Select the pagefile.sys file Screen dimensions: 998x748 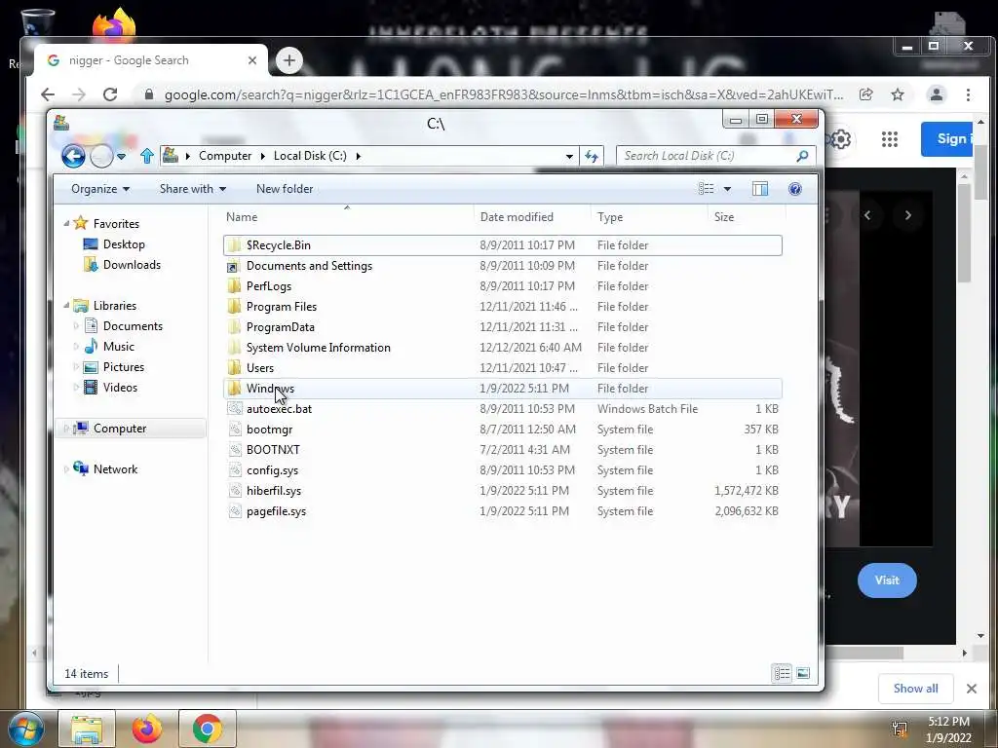502,510
